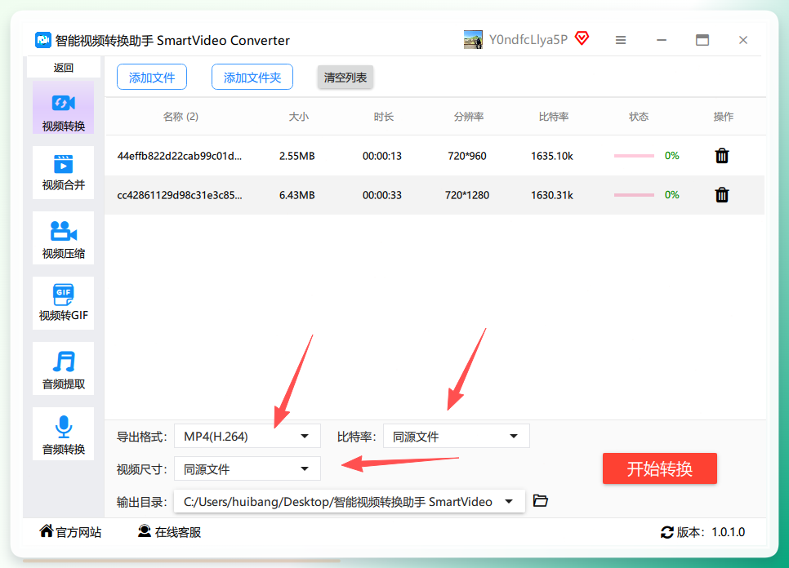Click 添加文件夹 add folder button

[x=252, y=77]
